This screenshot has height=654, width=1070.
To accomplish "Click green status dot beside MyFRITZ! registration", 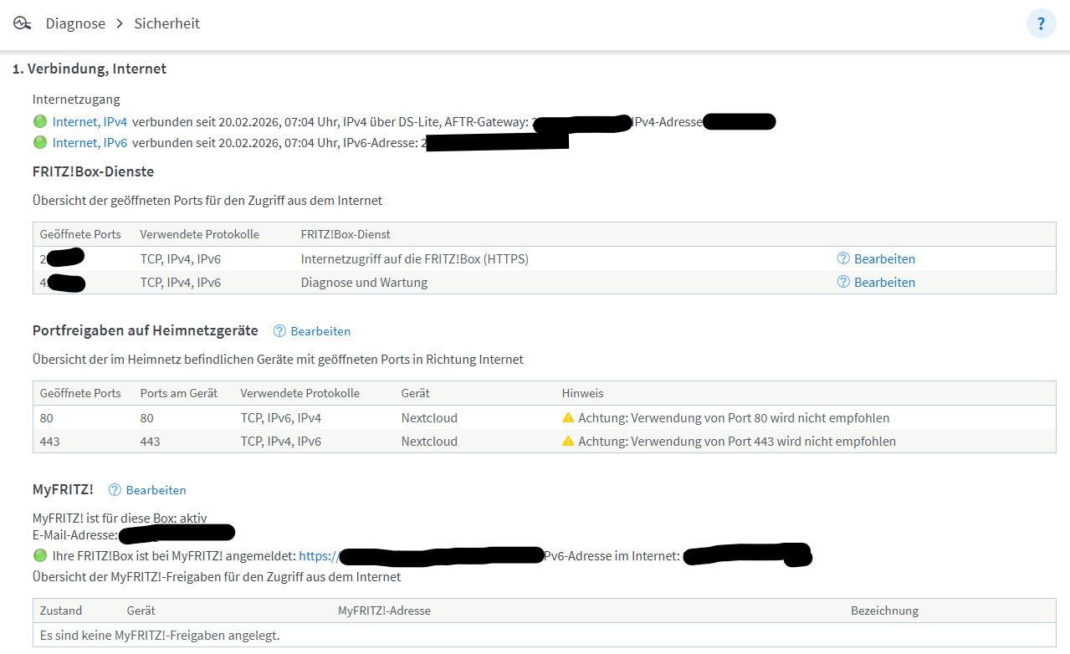I will (x=39, y=555).
